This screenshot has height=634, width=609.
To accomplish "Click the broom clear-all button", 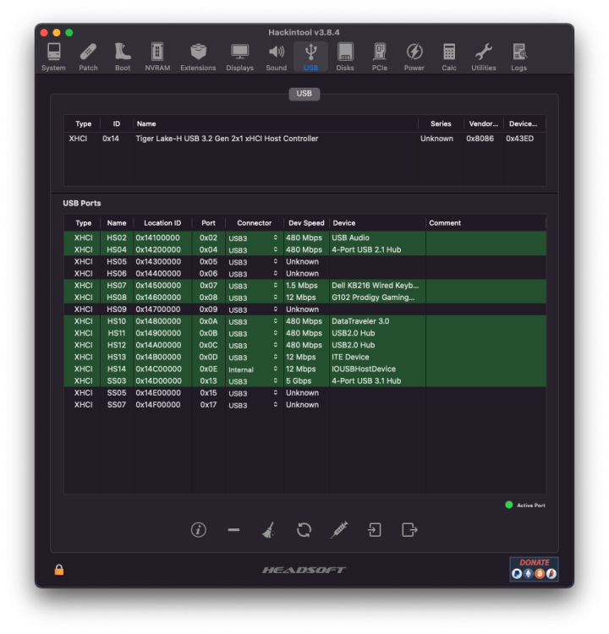I will tap(269, 530).
